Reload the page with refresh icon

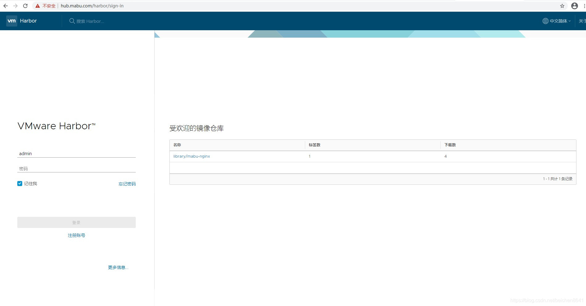point(25,6)
